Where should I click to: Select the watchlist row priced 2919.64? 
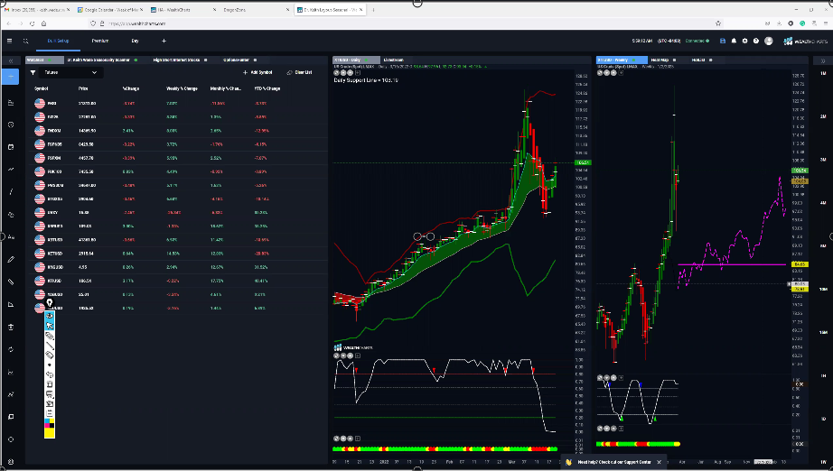[x=179, y=254]
